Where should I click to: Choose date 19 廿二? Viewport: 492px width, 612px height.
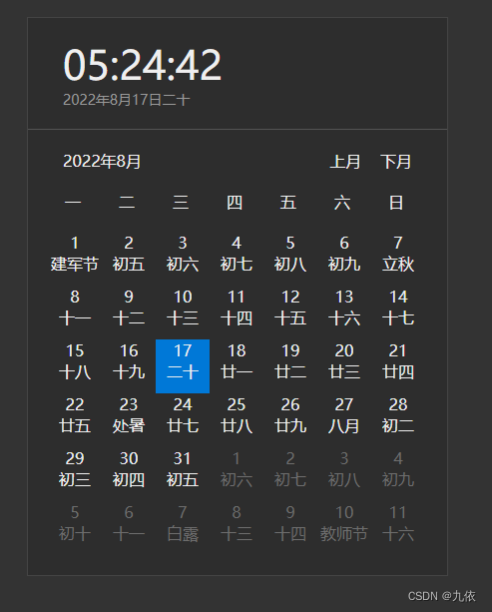tap(289, 361)
